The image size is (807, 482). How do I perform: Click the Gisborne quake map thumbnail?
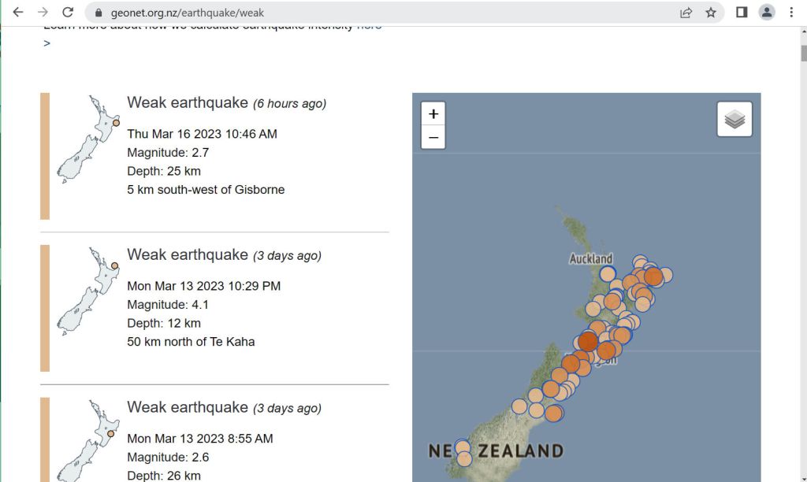point(87,140)
